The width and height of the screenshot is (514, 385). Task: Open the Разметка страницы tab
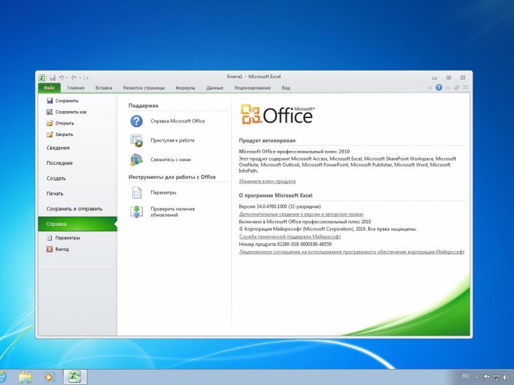(x=144, y=88)
